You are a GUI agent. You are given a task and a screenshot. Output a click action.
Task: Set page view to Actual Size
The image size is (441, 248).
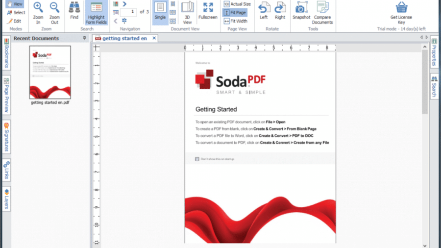pyautogui.click(x=237, y=4)
